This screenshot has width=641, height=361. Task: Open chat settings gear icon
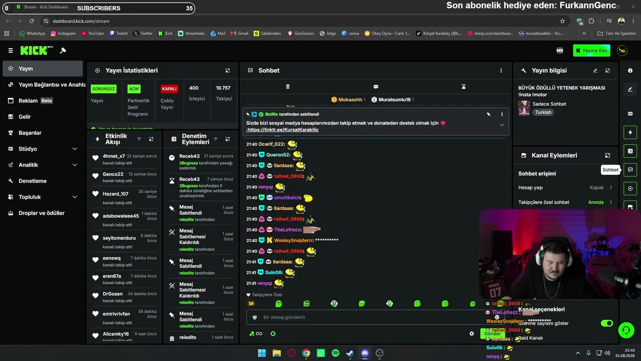(x=471, y=333)
